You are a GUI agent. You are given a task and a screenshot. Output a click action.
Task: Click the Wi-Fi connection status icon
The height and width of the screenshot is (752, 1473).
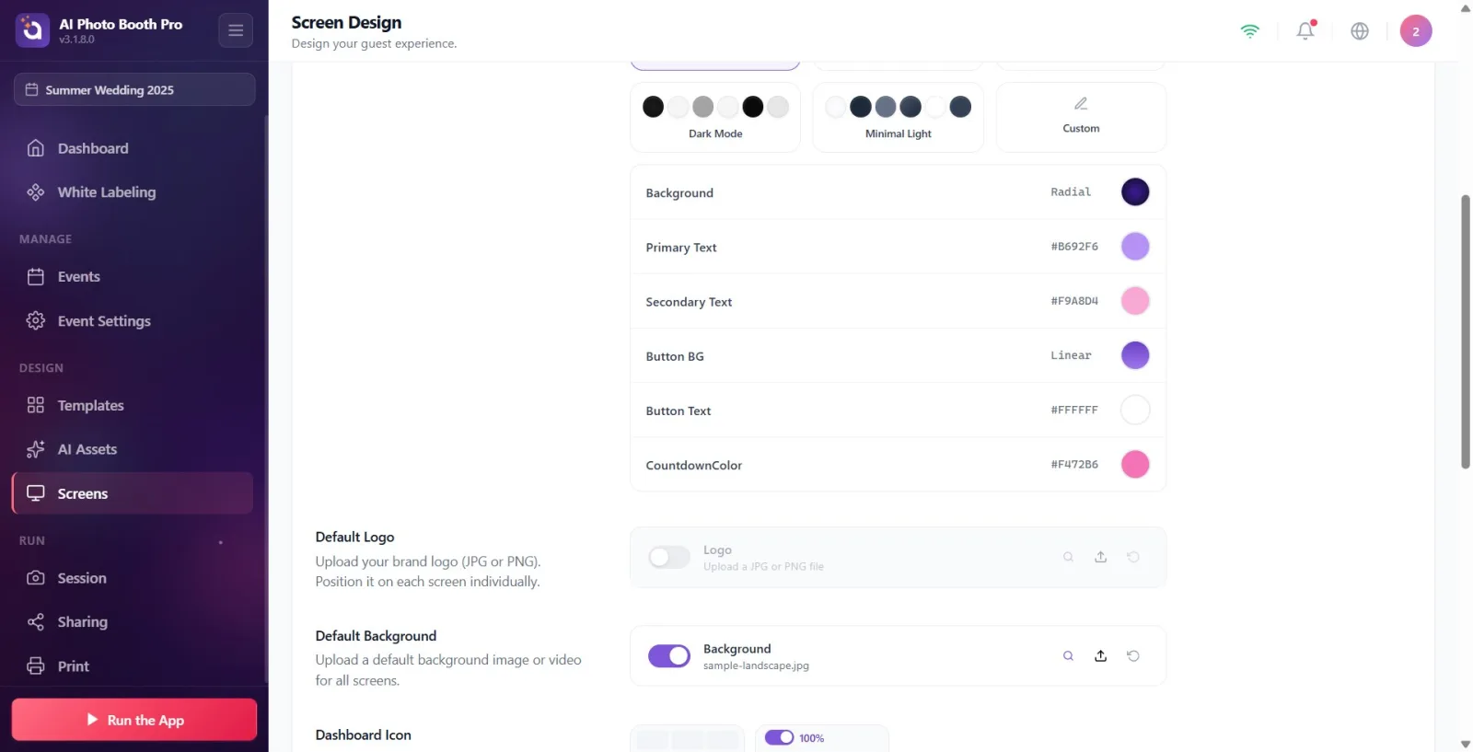(x=1249, y=31)
